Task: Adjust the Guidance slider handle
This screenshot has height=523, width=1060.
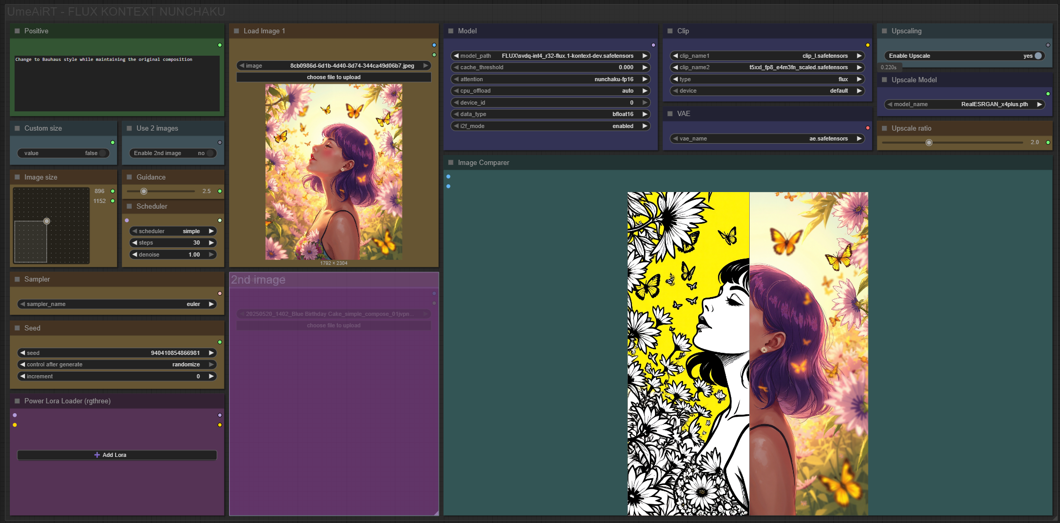Action: coord(144,192)
